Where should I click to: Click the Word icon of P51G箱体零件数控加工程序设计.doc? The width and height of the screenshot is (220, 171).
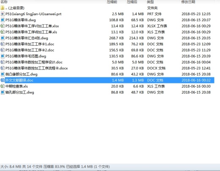point(3,62)
